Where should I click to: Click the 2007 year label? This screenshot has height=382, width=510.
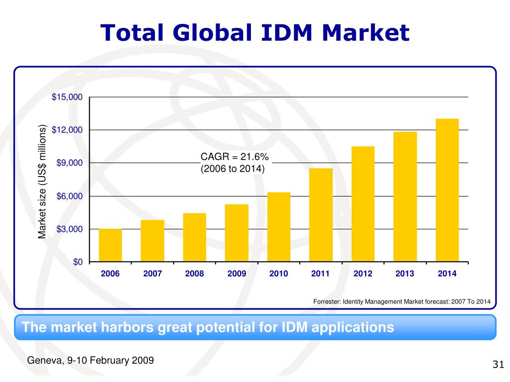click(152, 274)
